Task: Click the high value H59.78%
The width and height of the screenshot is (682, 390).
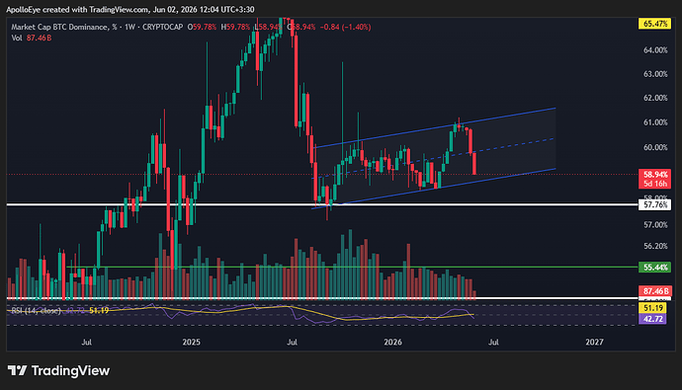Action: pyautogui.click(x=236, y=27)
